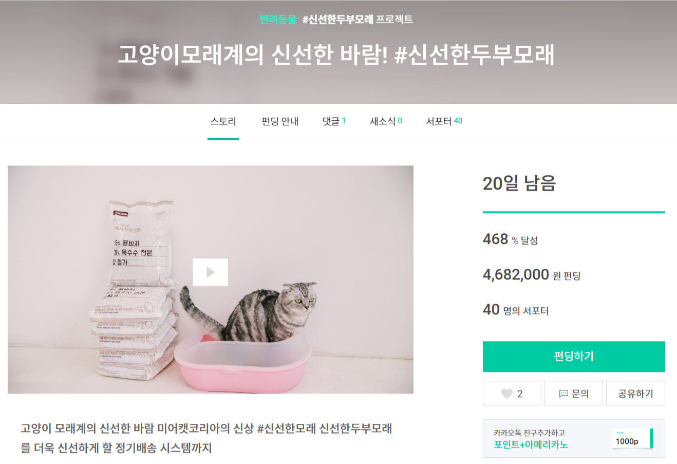Click the 4,682,000 원 펀딩 amount
The width and height of the screenshot is (677, 464).
[532, 275]
